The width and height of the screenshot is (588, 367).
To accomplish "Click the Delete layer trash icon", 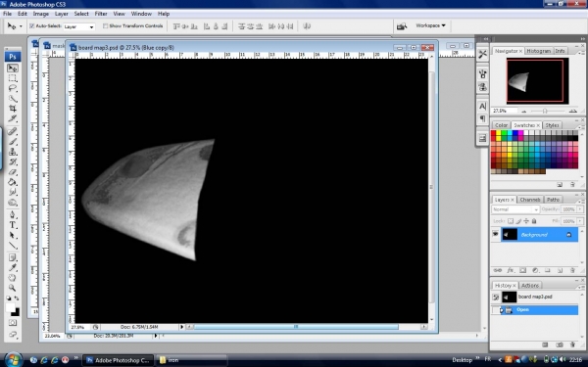I will pyautogui.click(x=572, y=270).
